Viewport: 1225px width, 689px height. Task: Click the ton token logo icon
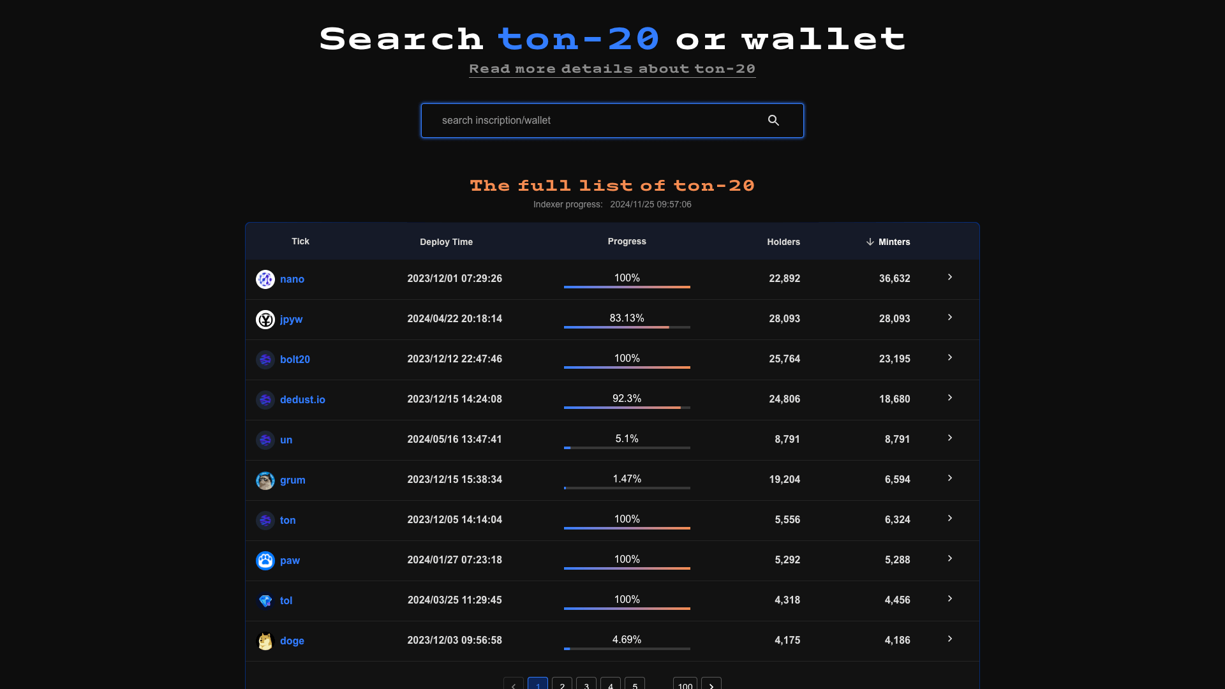tap(265, 521)
